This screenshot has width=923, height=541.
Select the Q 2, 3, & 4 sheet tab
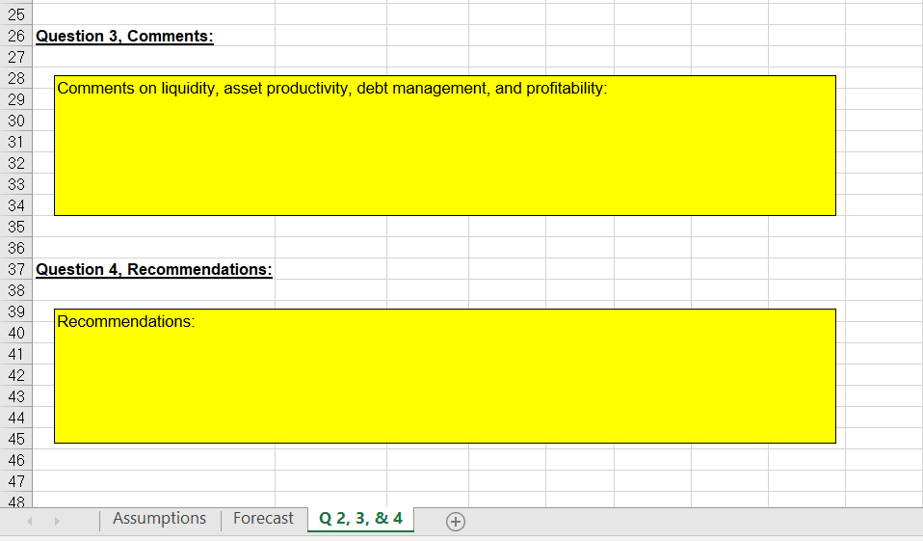(x=361, y=519)
